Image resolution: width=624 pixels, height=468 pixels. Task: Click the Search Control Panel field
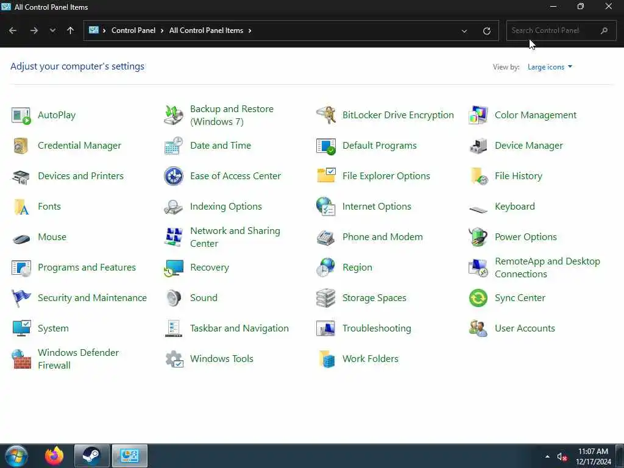pyautogui.click(x=561, y=30)
